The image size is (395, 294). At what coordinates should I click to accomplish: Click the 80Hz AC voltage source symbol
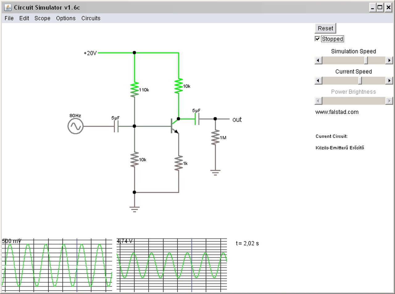click(75, 126)
